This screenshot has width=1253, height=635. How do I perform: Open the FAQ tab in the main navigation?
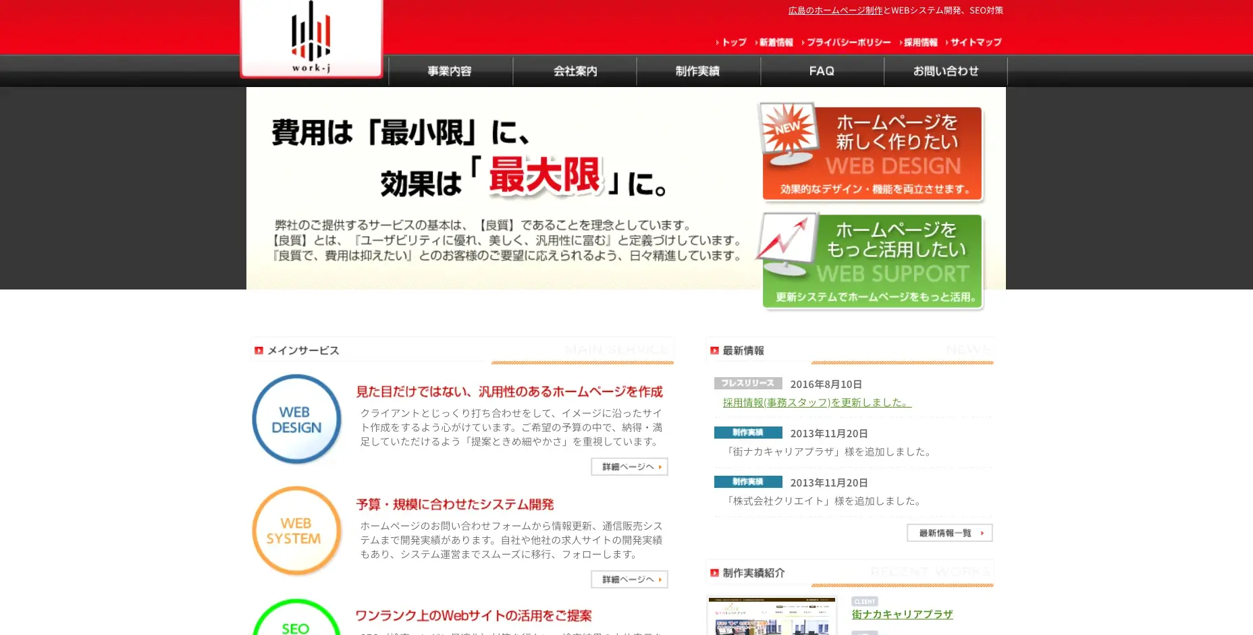[x=822, y=71]
